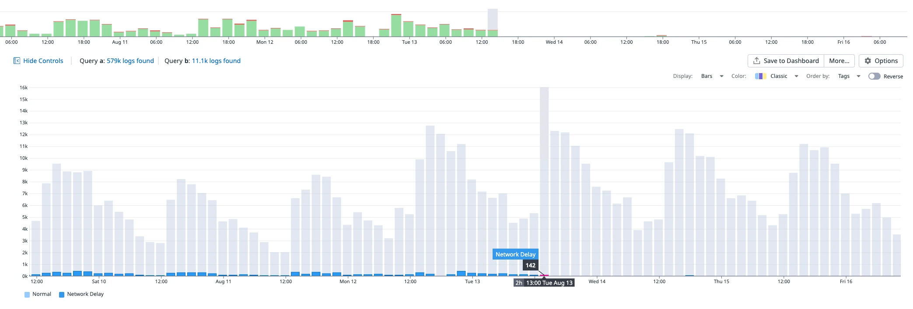
Task: Open the Options menu
Action: [x=881, y=61]
